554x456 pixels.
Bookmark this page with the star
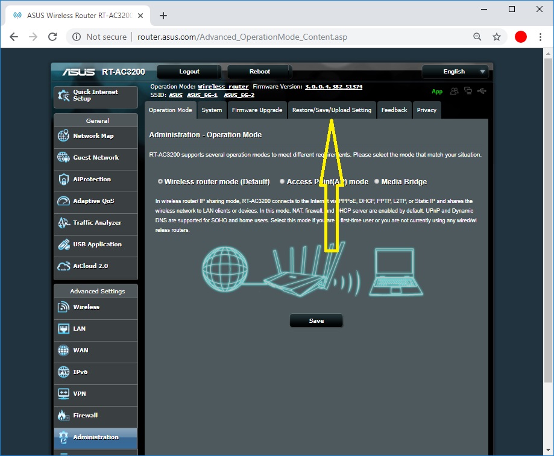(497, 37)
